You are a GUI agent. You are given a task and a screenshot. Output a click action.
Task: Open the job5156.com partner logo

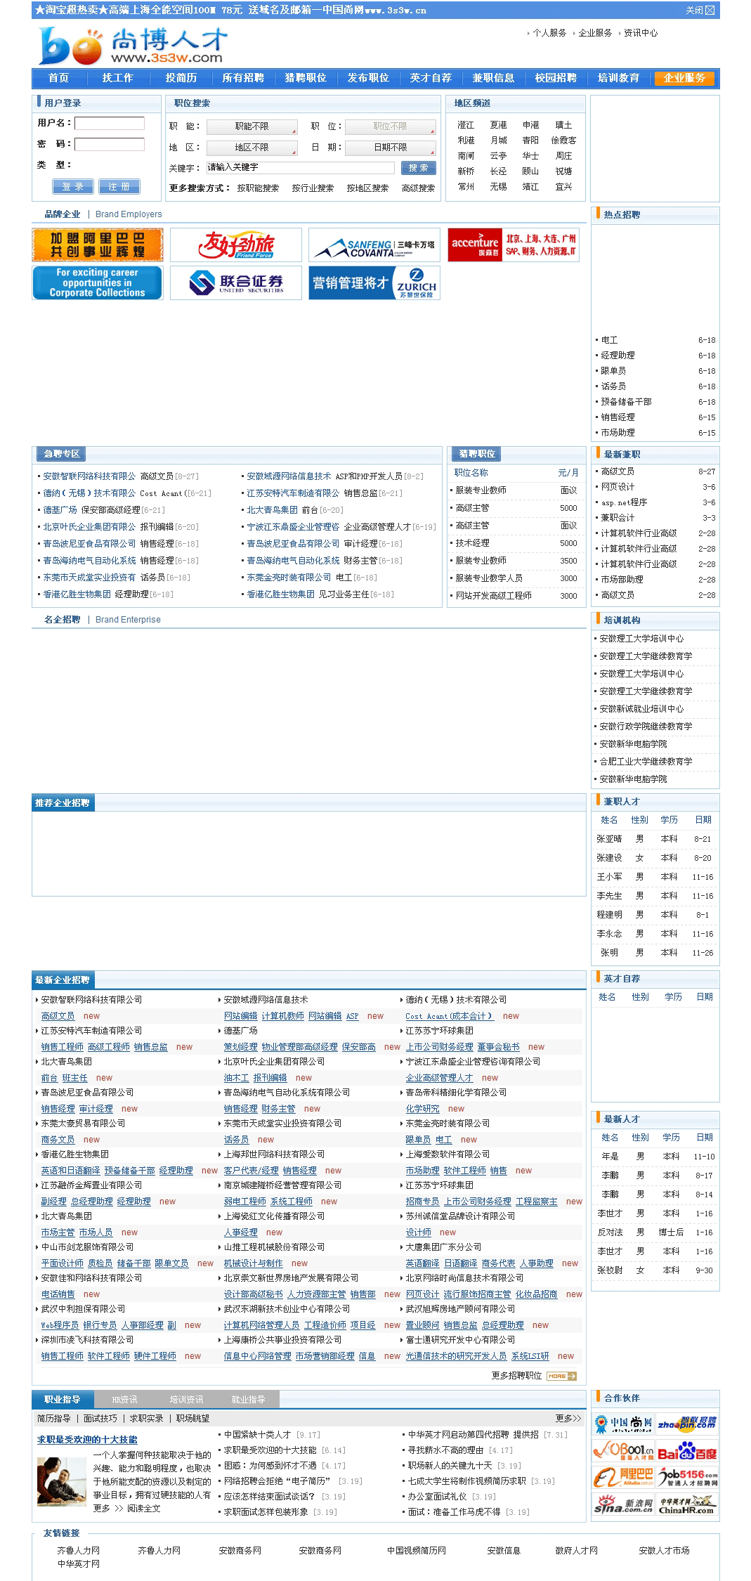coord(688,1476)
